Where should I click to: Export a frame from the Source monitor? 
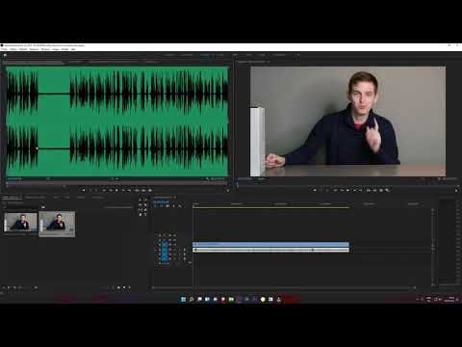pyautogui.click(x=150, y=190)
